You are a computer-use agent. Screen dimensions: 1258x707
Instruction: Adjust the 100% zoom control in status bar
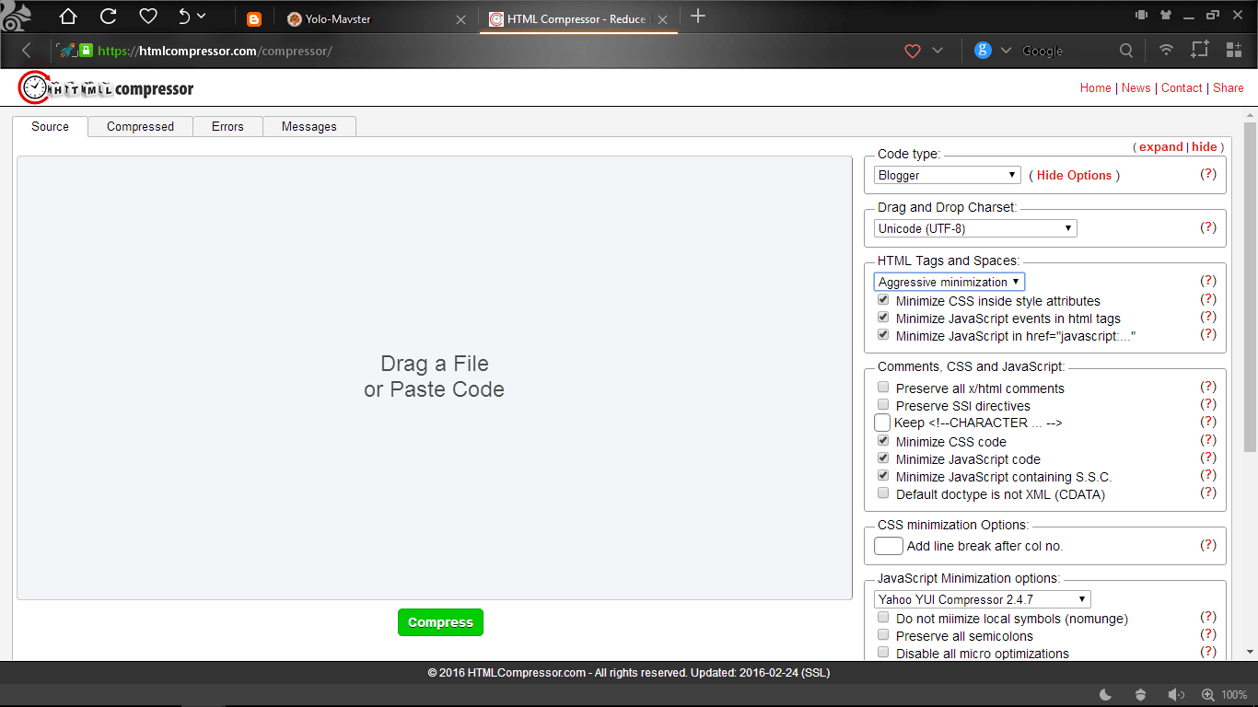1232,695
